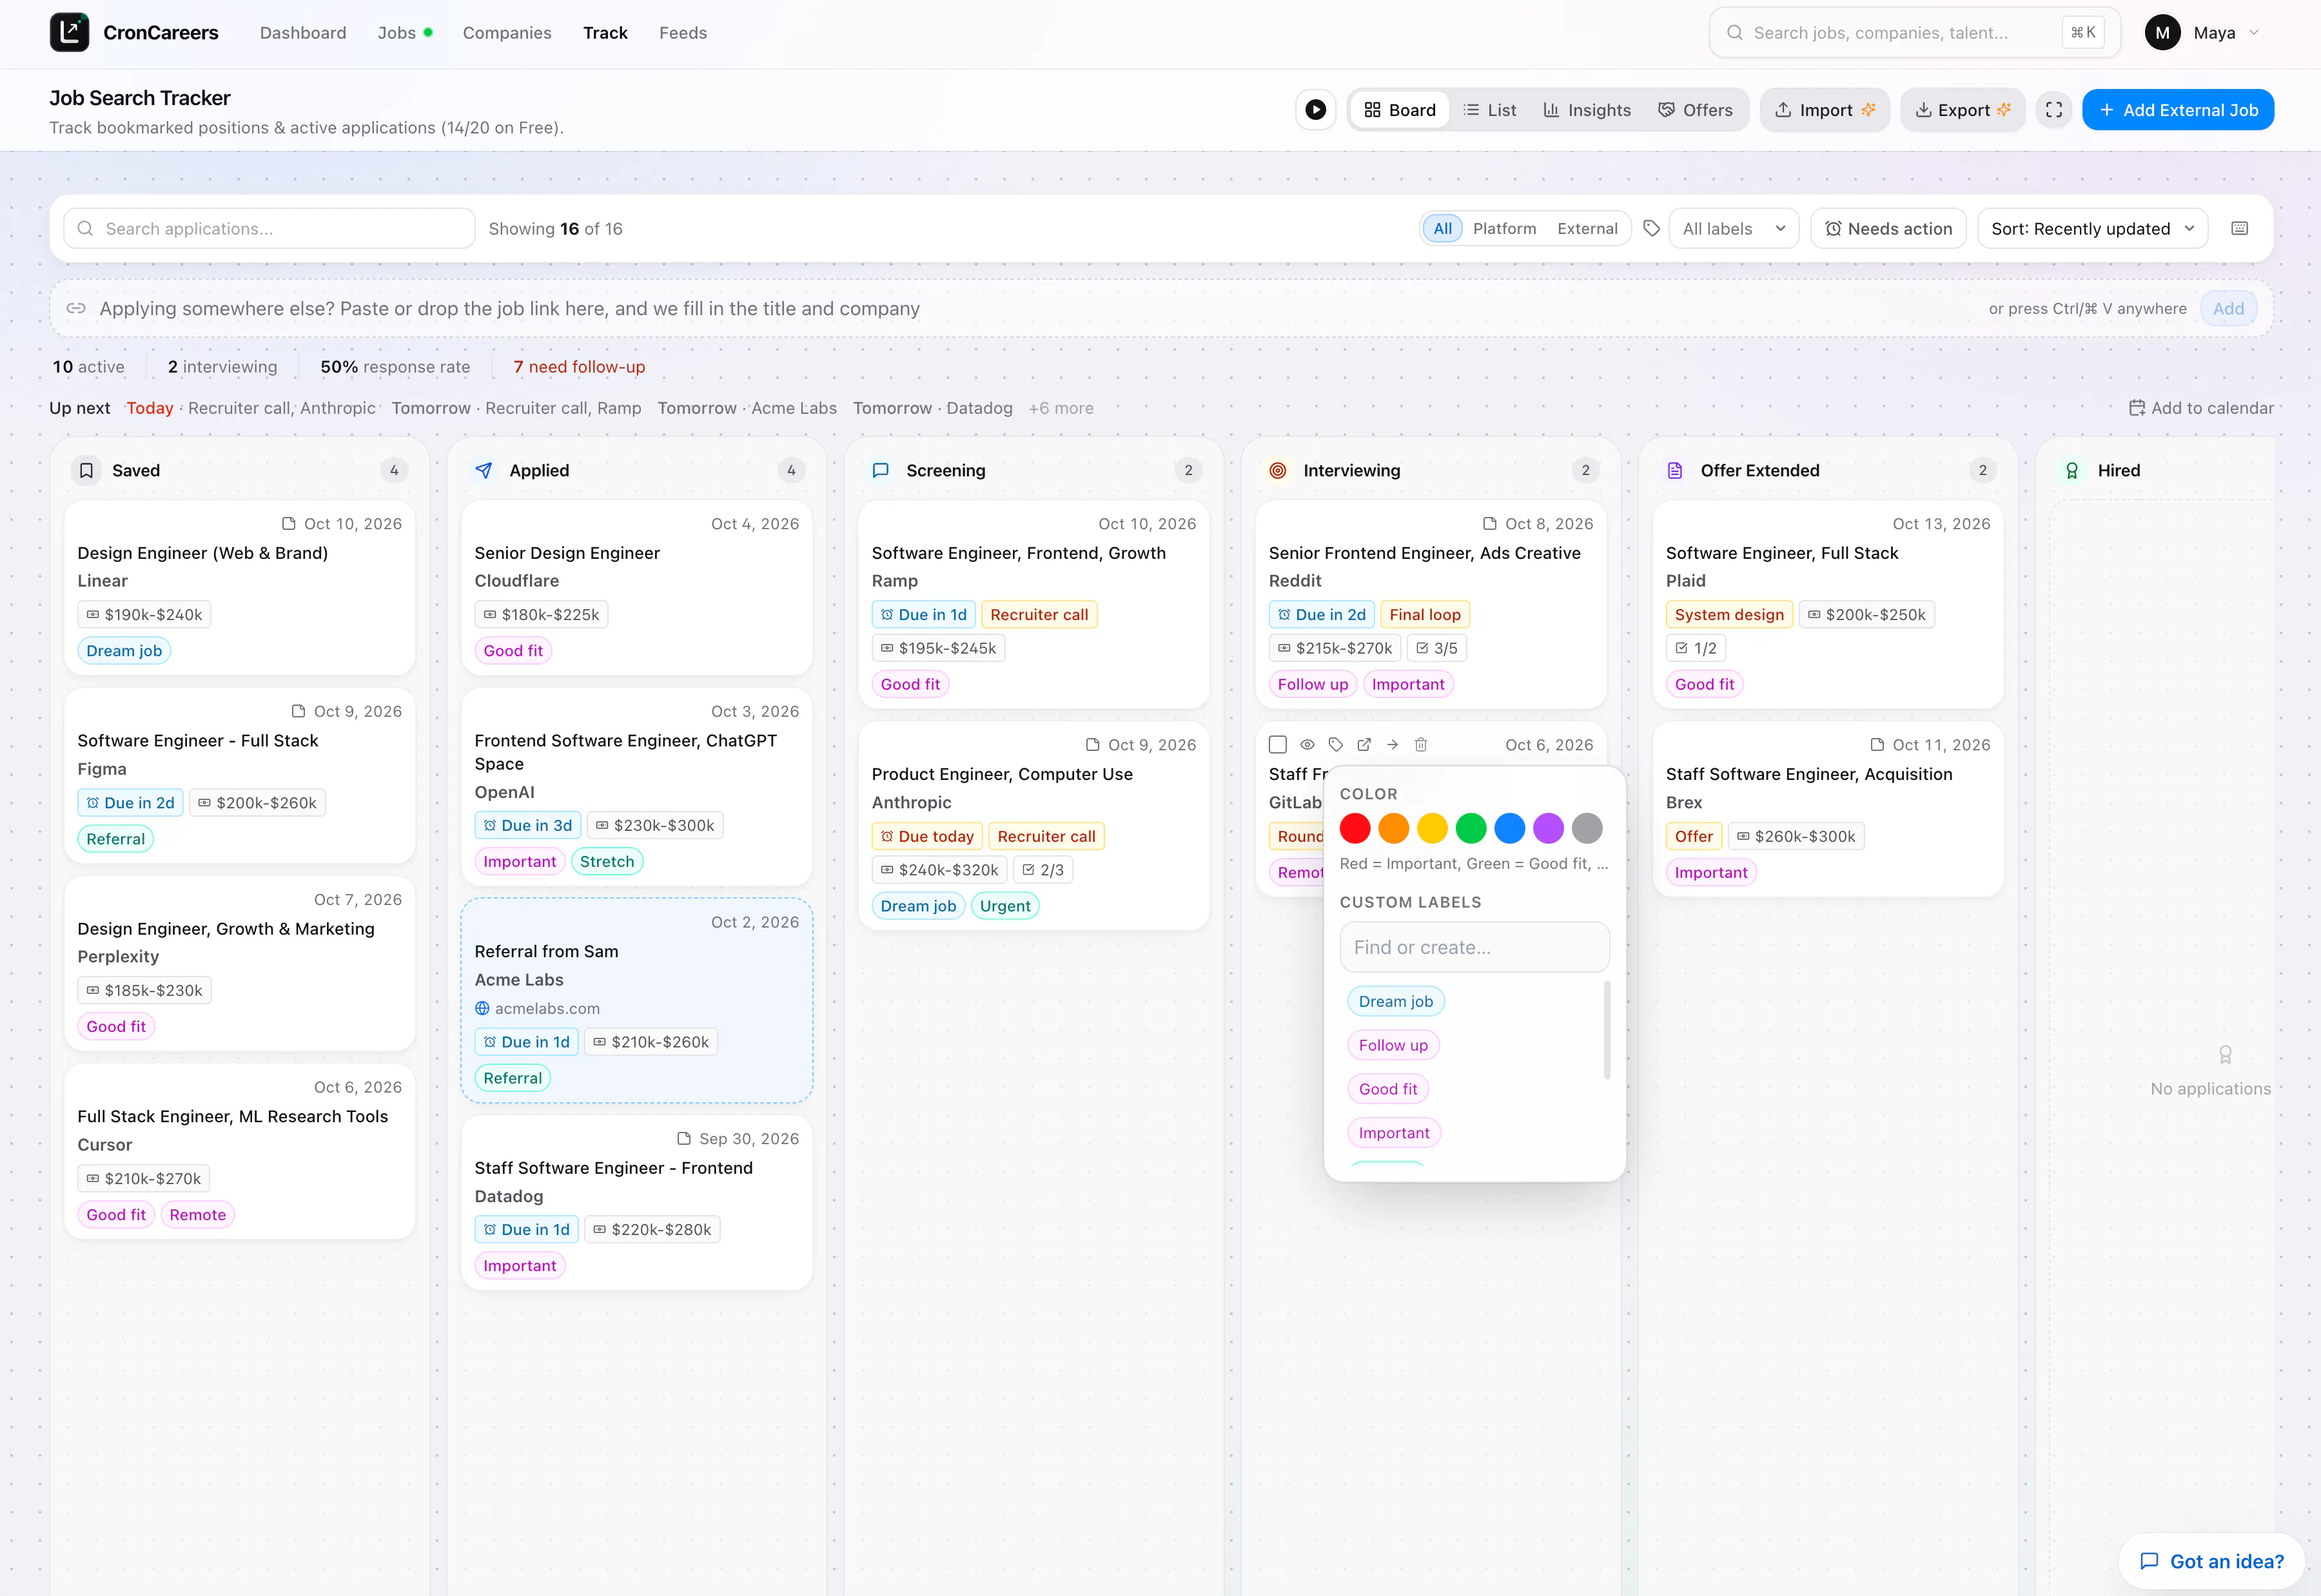Open the Sort: Recently updated dropdown

tap(2093, 229)
